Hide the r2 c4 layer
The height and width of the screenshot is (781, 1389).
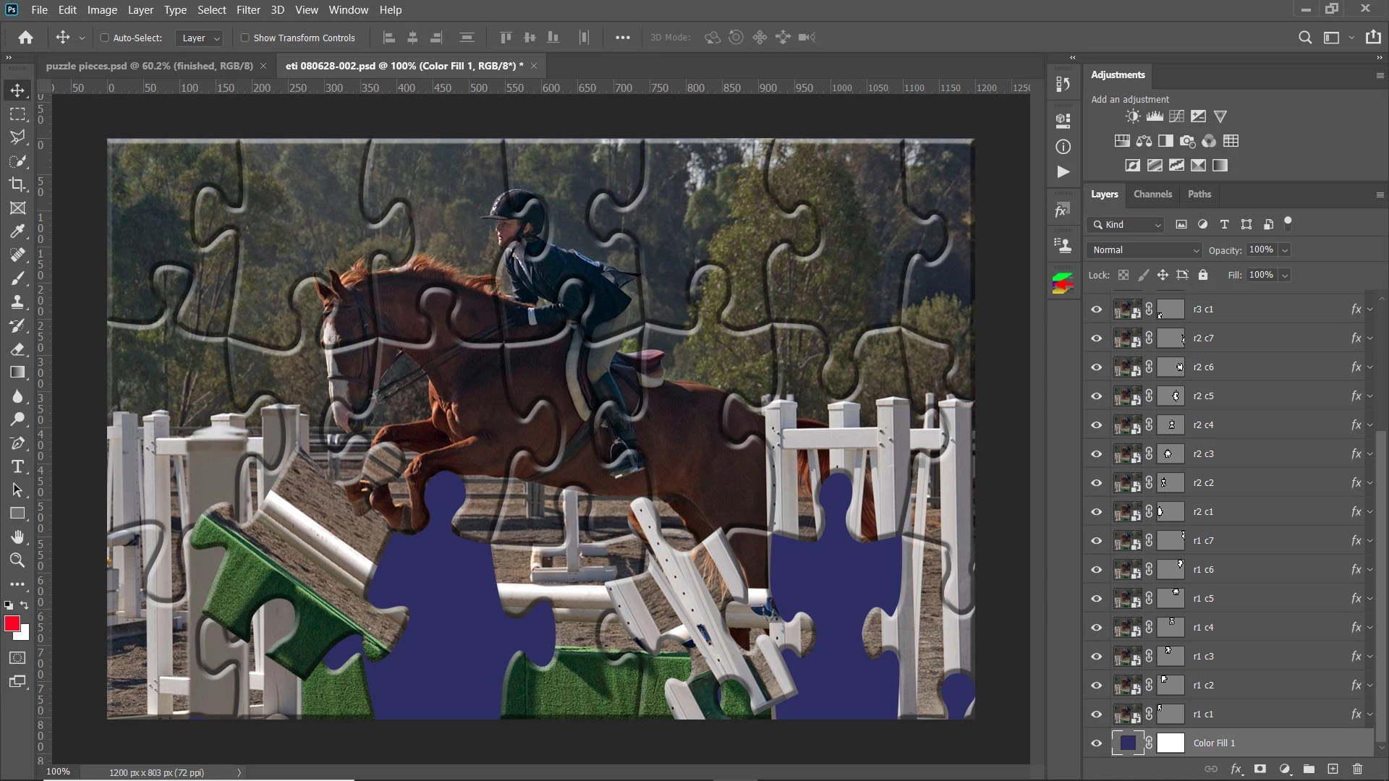(x=1097, y=425)
